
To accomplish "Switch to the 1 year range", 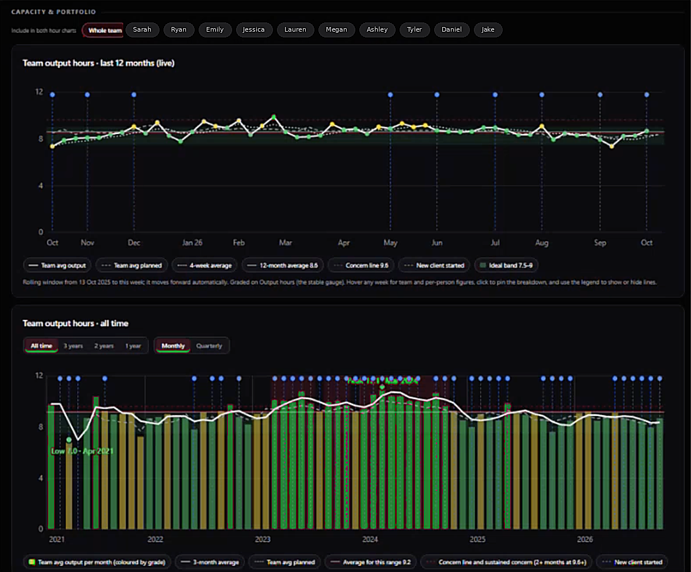I will [133, 346].
